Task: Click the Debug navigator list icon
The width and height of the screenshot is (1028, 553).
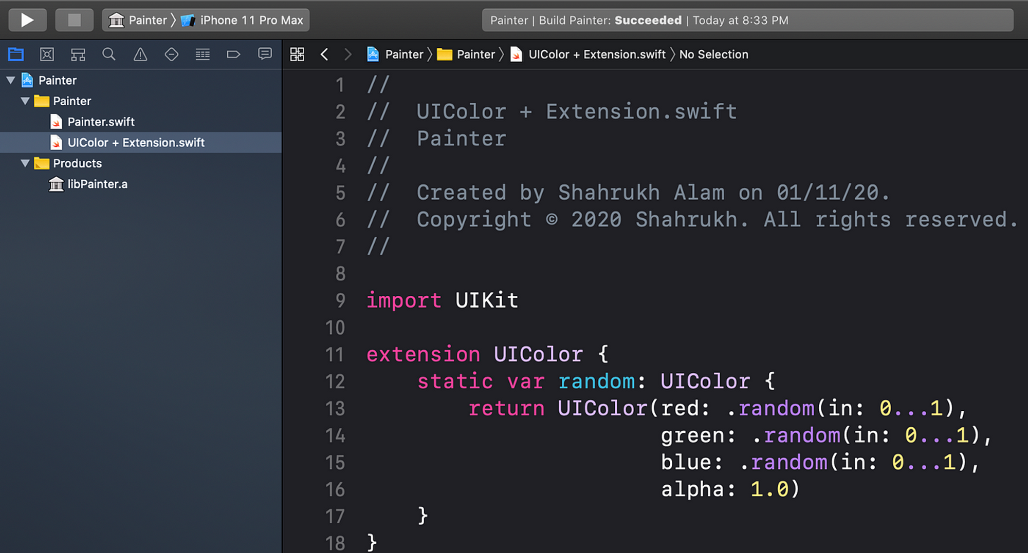Action: (203, 54)
